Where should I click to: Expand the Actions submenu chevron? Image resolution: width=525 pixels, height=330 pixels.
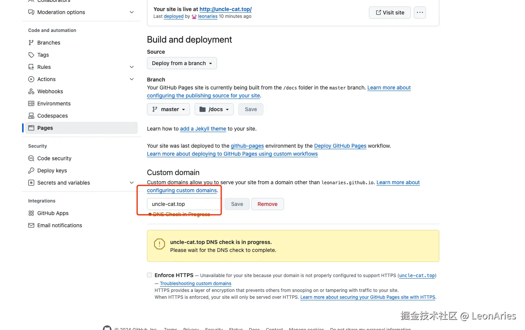point(132,79)
